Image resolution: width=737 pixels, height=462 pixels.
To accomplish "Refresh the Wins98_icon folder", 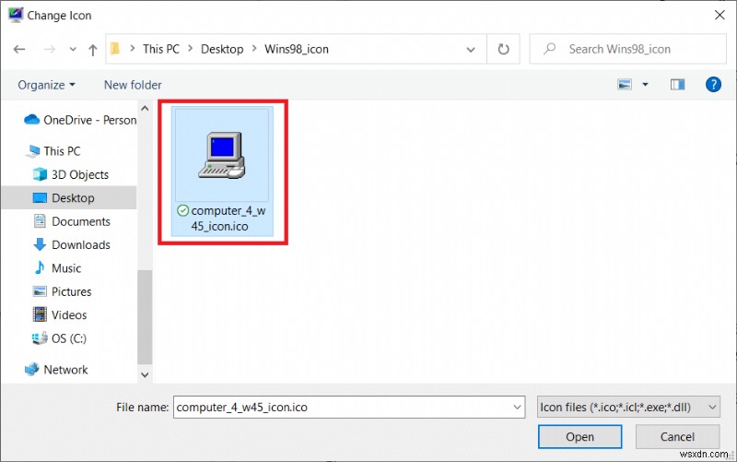I will (503, 49).
